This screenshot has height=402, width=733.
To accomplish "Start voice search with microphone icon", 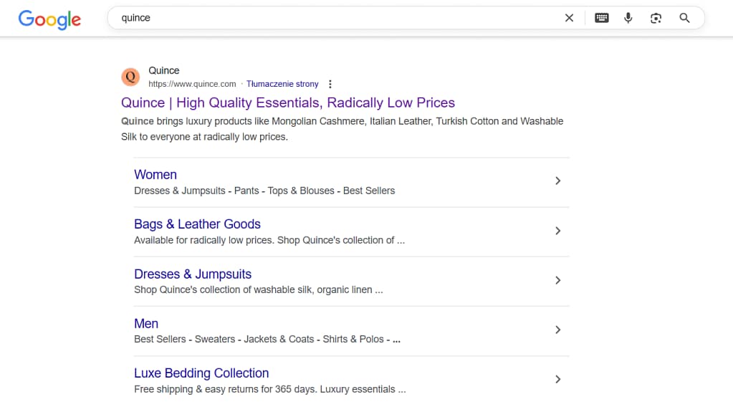I will 628,18.
